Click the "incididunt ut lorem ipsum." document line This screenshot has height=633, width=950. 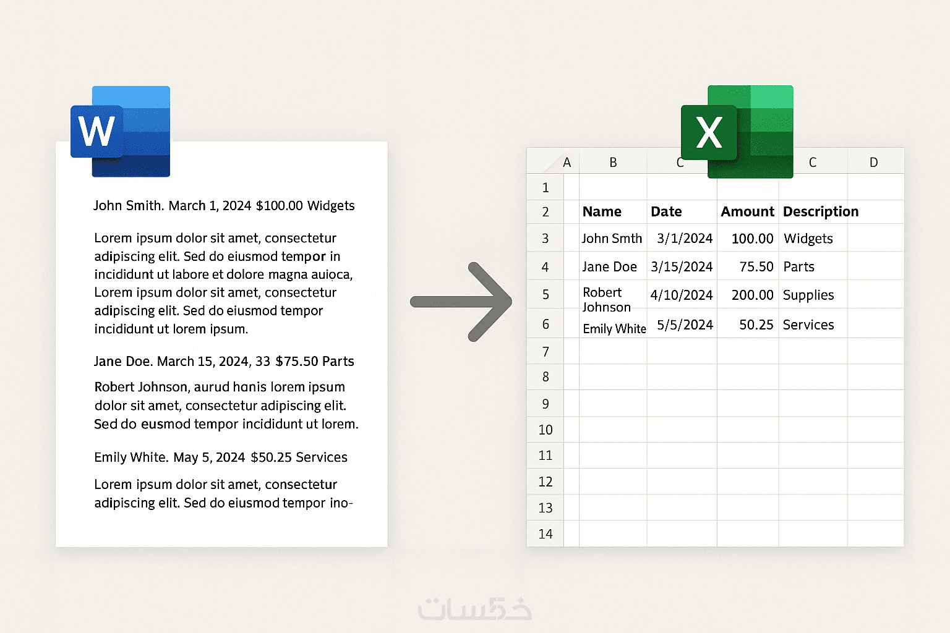pos(171,329)
